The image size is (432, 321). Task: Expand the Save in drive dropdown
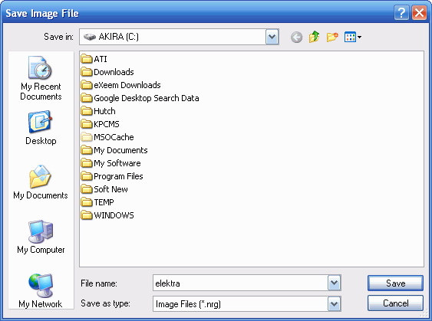(272, 37)
